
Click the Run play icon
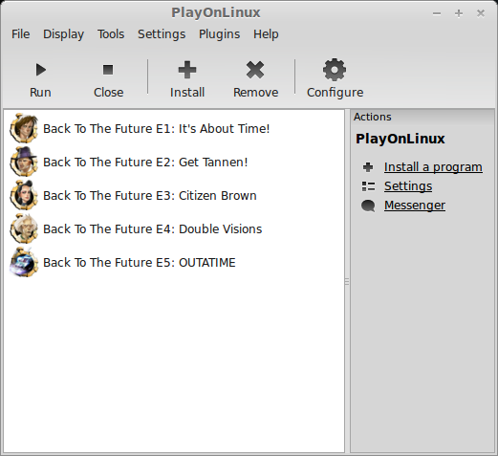tap(41, 70)
